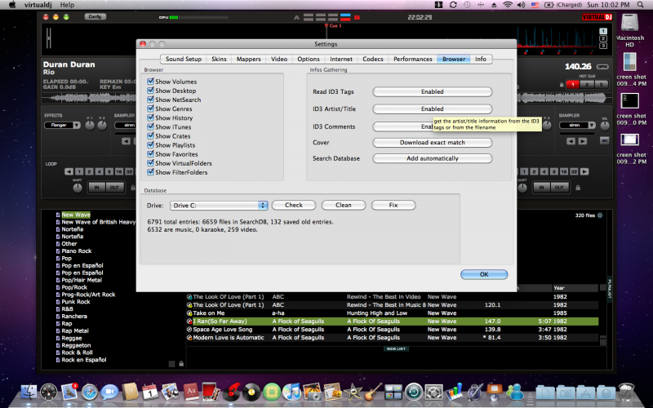Click the Fix database button

(x=393, y=206)
